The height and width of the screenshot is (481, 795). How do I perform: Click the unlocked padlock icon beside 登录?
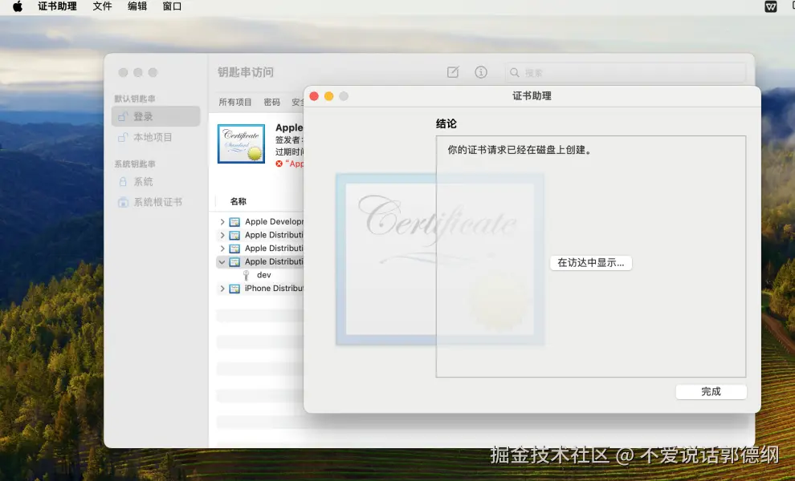click(x=123, y=116)
